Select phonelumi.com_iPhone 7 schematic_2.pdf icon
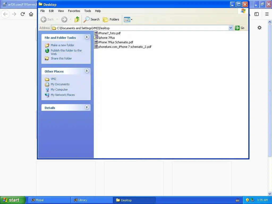272x204 pixels. (x=96, y=46)
